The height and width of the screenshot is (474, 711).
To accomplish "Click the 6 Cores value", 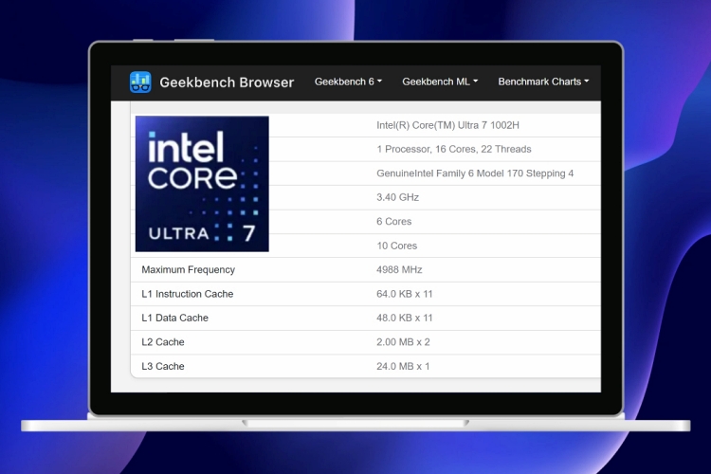I will (x=394, y=221).
